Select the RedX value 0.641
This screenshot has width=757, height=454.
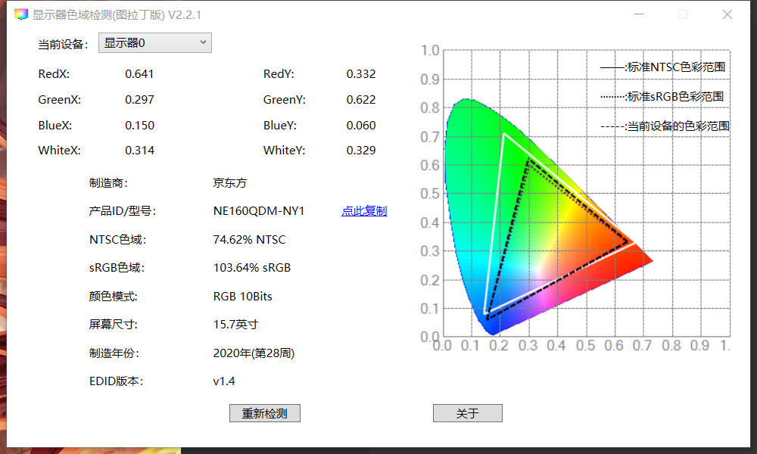click(139, 74)
